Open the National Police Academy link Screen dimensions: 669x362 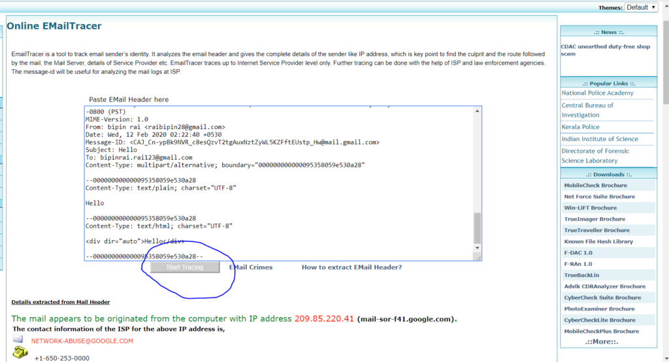point(597,93)
